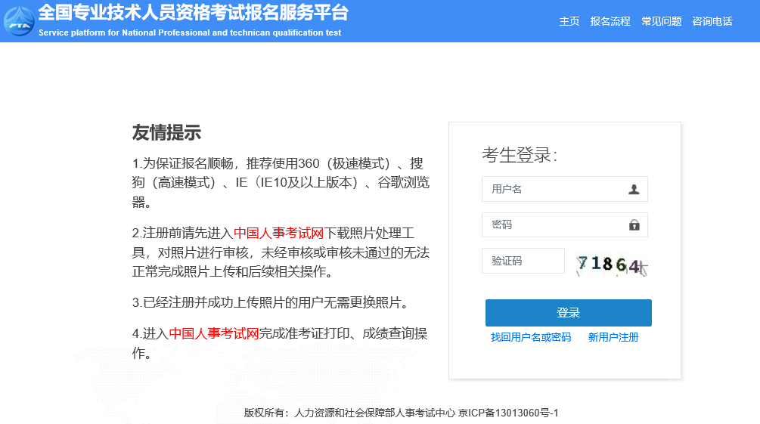This screenshot has height=424, width=760.
Task: Select 咨询电话 in the header navigation
Action: tap(712, 21)
